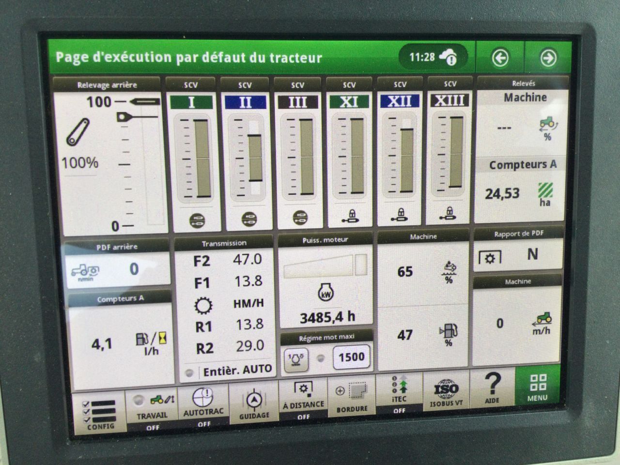This screenshot has width=620, height=465.
Task: Toggle AUTOTRAC steering on or off
Action: 203,407
